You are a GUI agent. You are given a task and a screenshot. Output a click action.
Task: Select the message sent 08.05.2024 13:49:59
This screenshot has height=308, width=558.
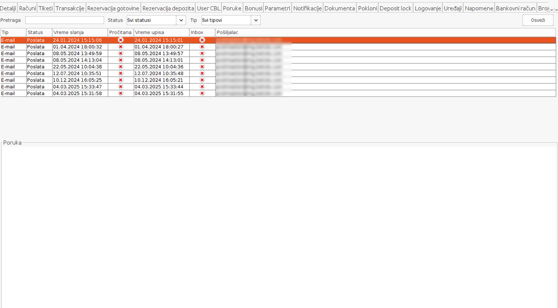(278, 53)
